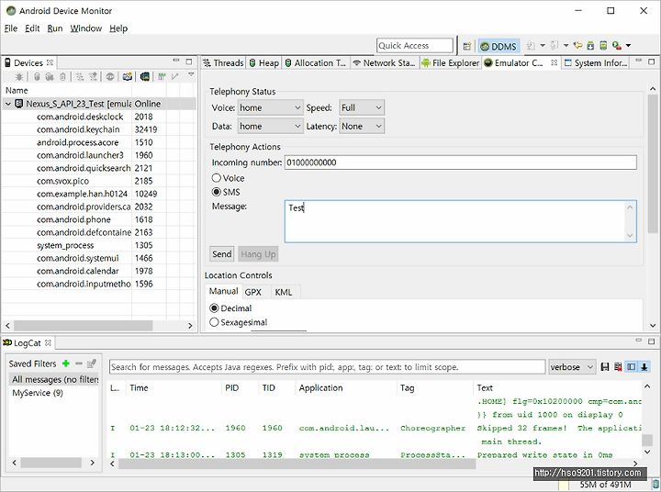Screen dimensions: 661x492
Task: Click the LogCat search messages field
Action: pyautogui.click(x=327, y=367)
